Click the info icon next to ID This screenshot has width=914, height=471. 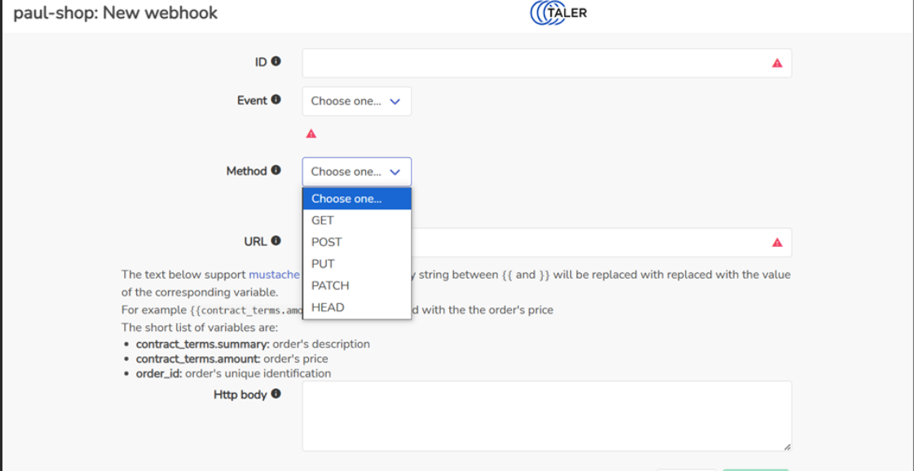click(276, 61)
